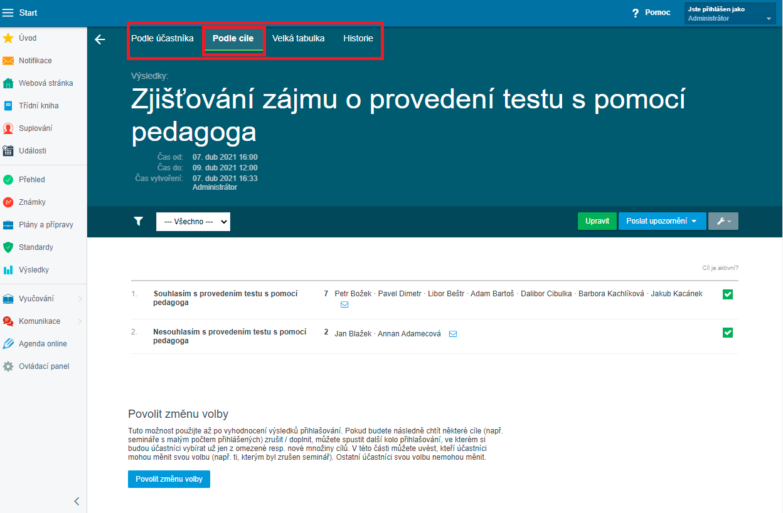Click the back arrow icon
The width and height of the screenshot is (783, 513).
coord(100,39)
